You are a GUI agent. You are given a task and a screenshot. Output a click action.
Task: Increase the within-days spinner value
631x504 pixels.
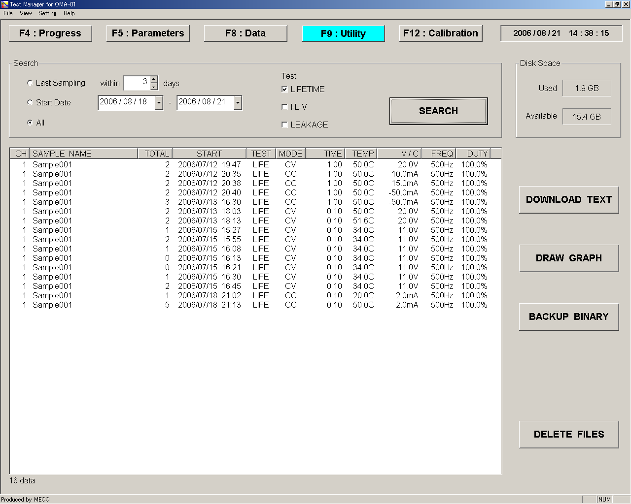point(154,80)
